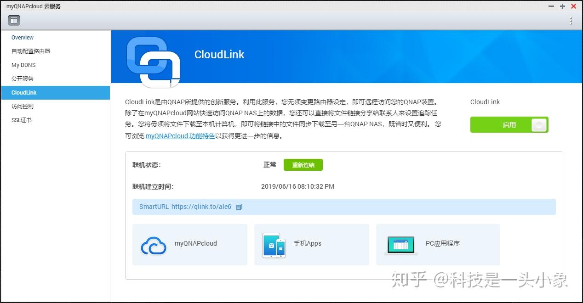Open the three-dot more options menu
This screenshot has height=303, width=583.
[571, 21]
